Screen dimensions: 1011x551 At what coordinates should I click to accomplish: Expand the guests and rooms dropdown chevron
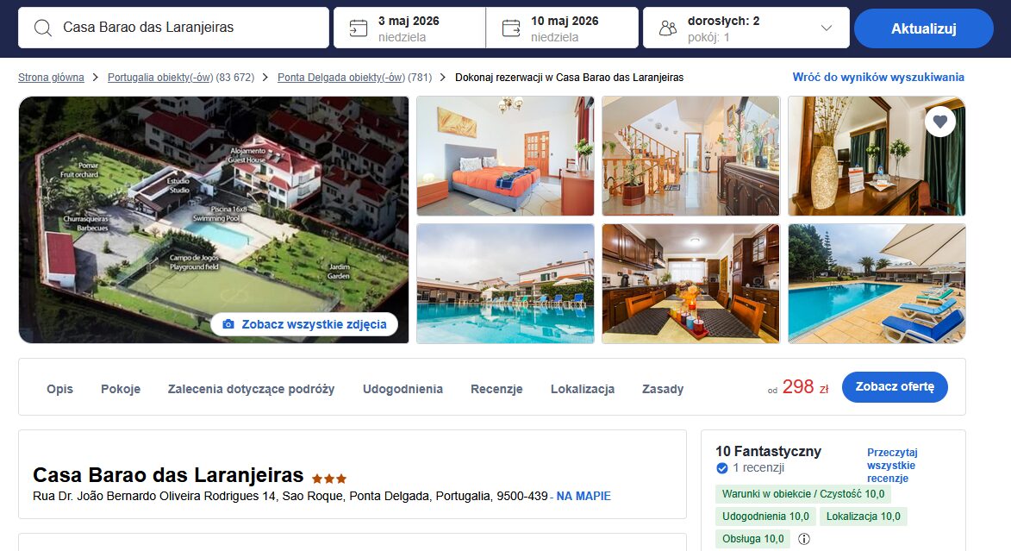tap(826, 28)
